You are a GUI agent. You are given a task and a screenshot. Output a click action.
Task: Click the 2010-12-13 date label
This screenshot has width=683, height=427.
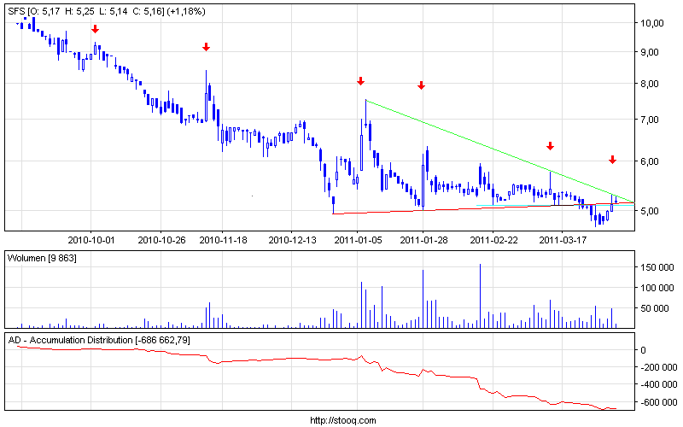click(292, 240)
